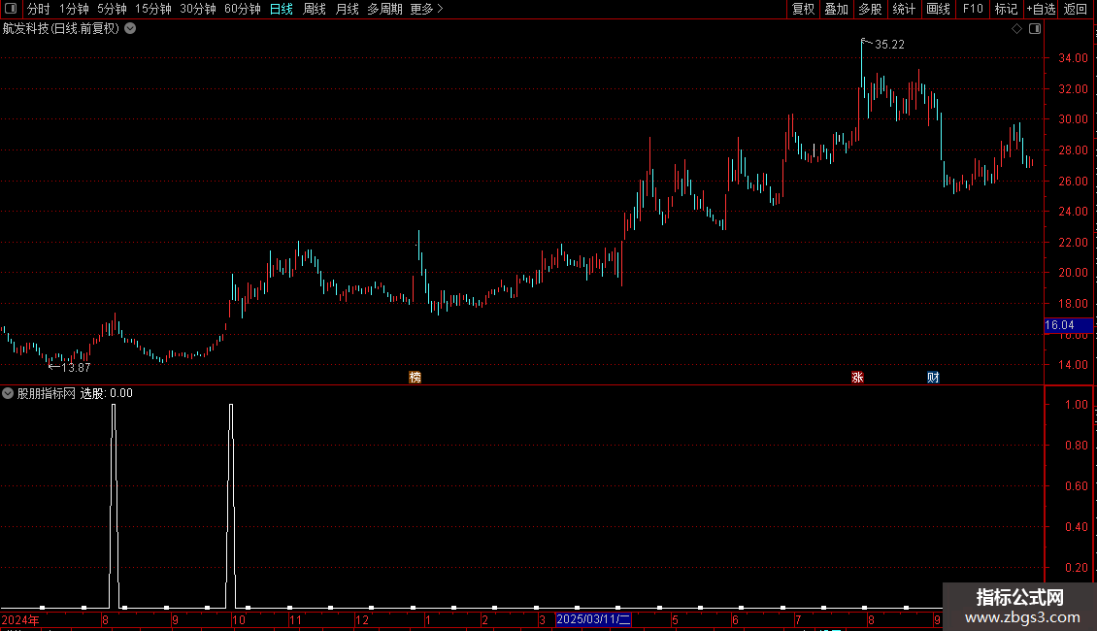The height and width of the screenshot is (631, 1097).
Task: Add stock to watchlist with +自选
Action: tap(1041, 9)
